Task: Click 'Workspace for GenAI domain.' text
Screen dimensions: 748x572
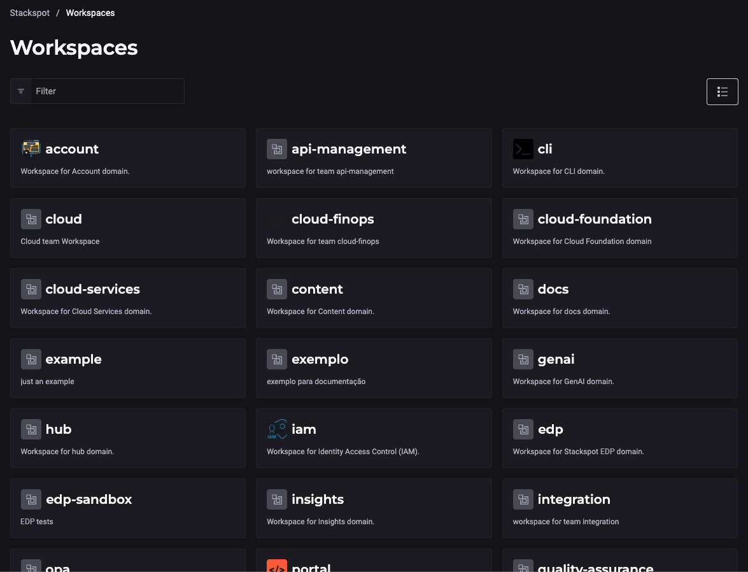Action: 563,382
